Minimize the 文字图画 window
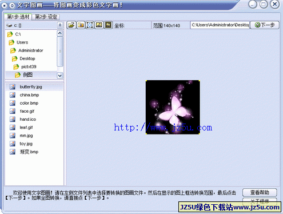 (x=253, y=4)
